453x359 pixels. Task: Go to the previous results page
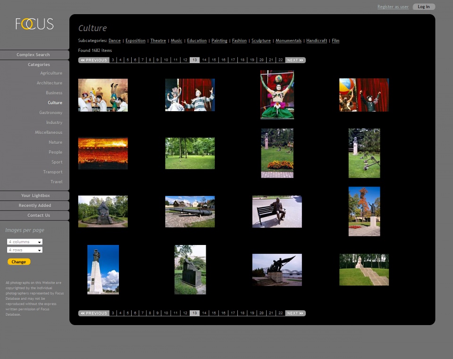(x=93, y=60)
